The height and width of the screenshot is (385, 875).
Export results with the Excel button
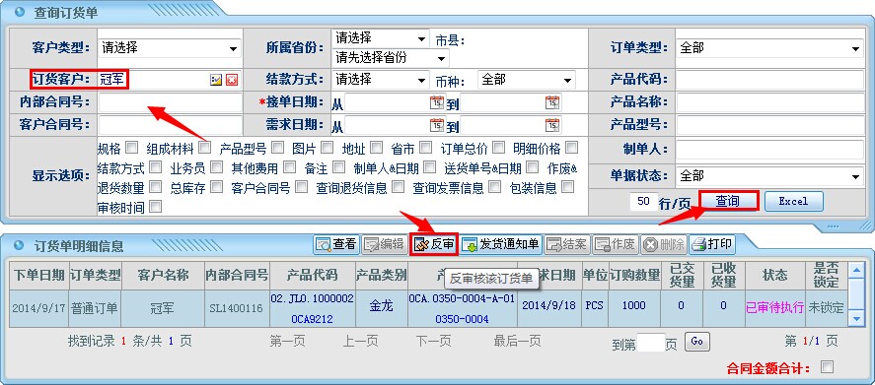click(793, 201)
